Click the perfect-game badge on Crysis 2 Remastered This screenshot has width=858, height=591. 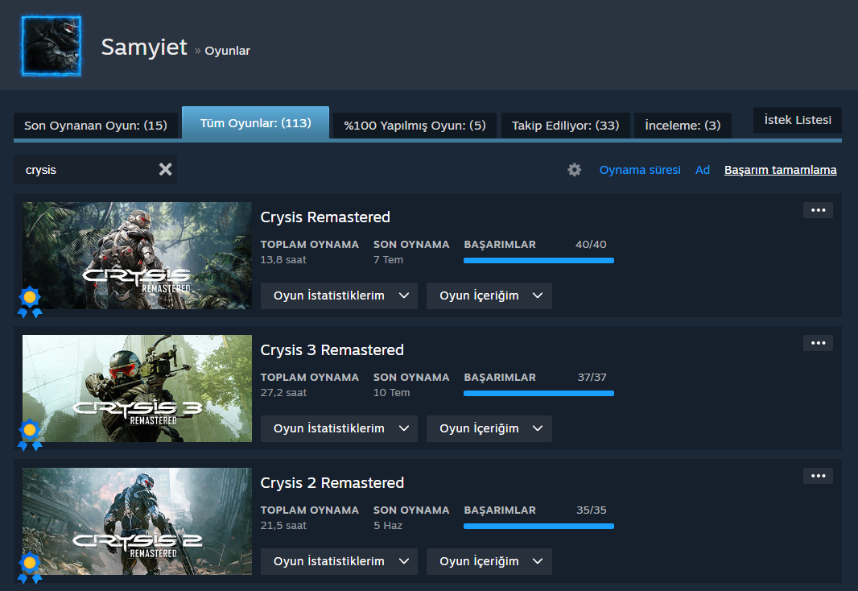(x=30, y=568)
